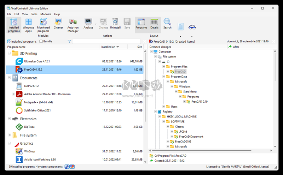Collapse the 3D Printing group

pyautogui.click(x=9, y=53)
